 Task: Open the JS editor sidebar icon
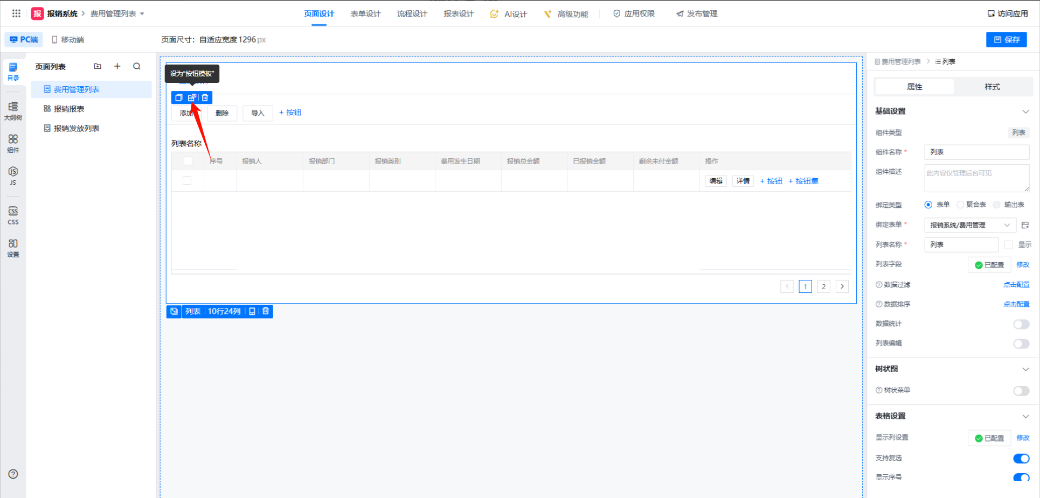(13, 176)
